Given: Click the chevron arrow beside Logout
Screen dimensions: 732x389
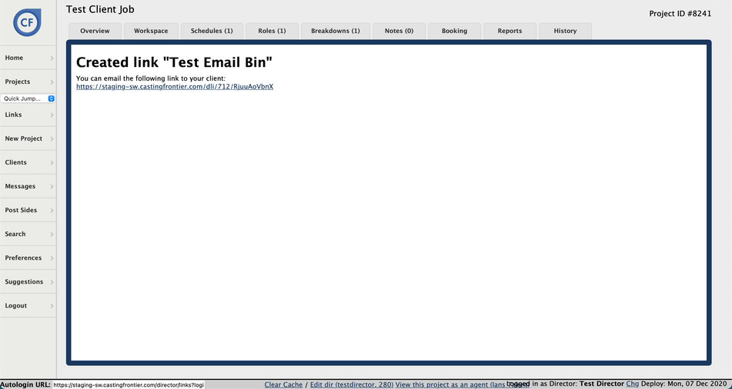Looking at the screenshot, I should point(52,306).
